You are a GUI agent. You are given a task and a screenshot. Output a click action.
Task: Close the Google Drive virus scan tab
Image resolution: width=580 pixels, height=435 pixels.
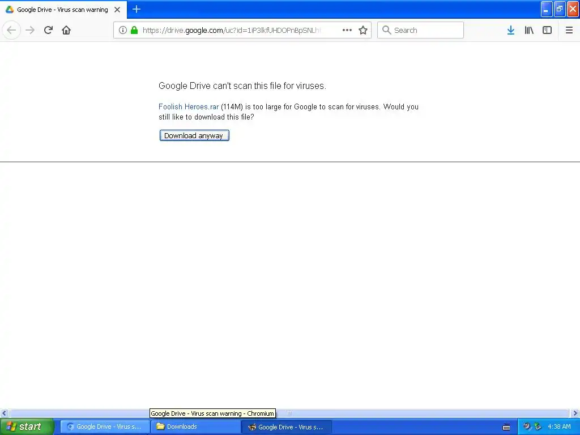[117, 10]
